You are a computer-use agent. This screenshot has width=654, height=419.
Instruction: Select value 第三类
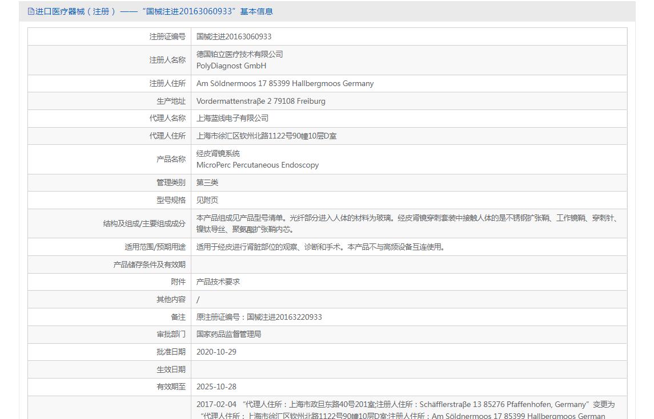point(207,182)
